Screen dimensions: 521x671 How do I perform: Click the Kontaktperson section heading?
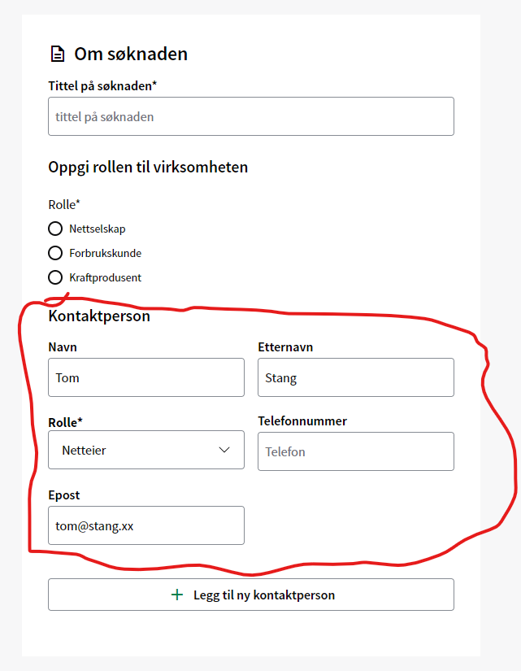(x=99, y=316)
